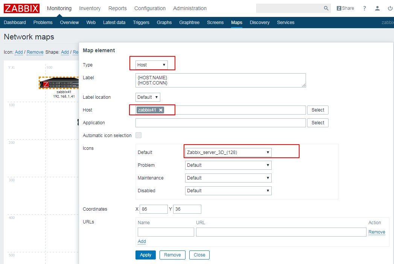Click the Select button beside Host

318,110
